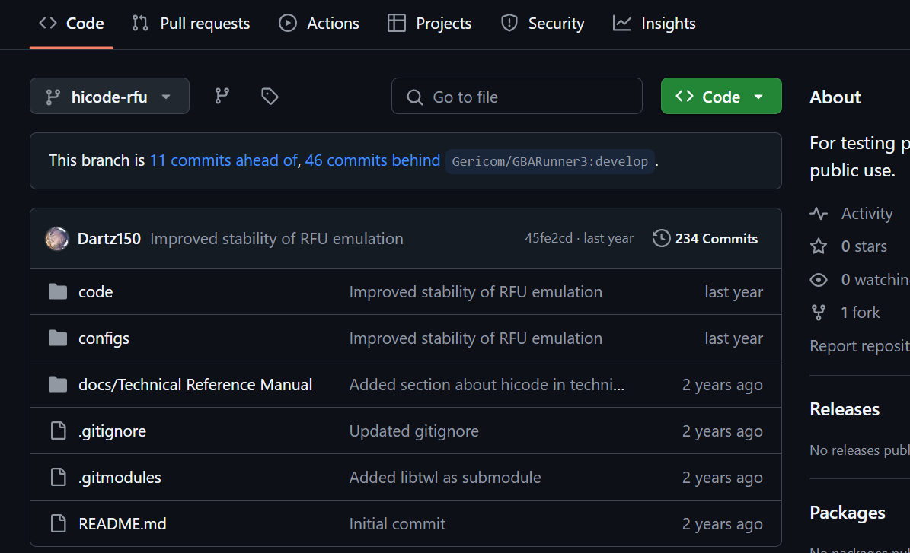Open the Activity link in About
The width and height of the screenshot is (910, 553).
(x=867, y=213)
